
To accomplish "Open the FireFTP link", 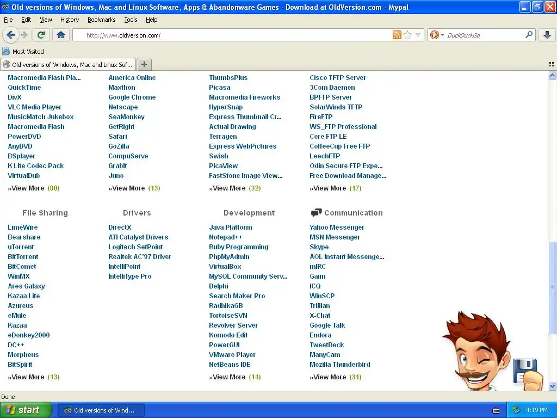I will (321, 116).
